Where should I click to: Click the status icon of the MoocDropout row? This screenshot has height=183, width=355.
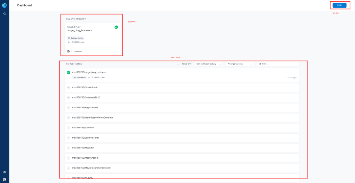[x=68, y=158]
